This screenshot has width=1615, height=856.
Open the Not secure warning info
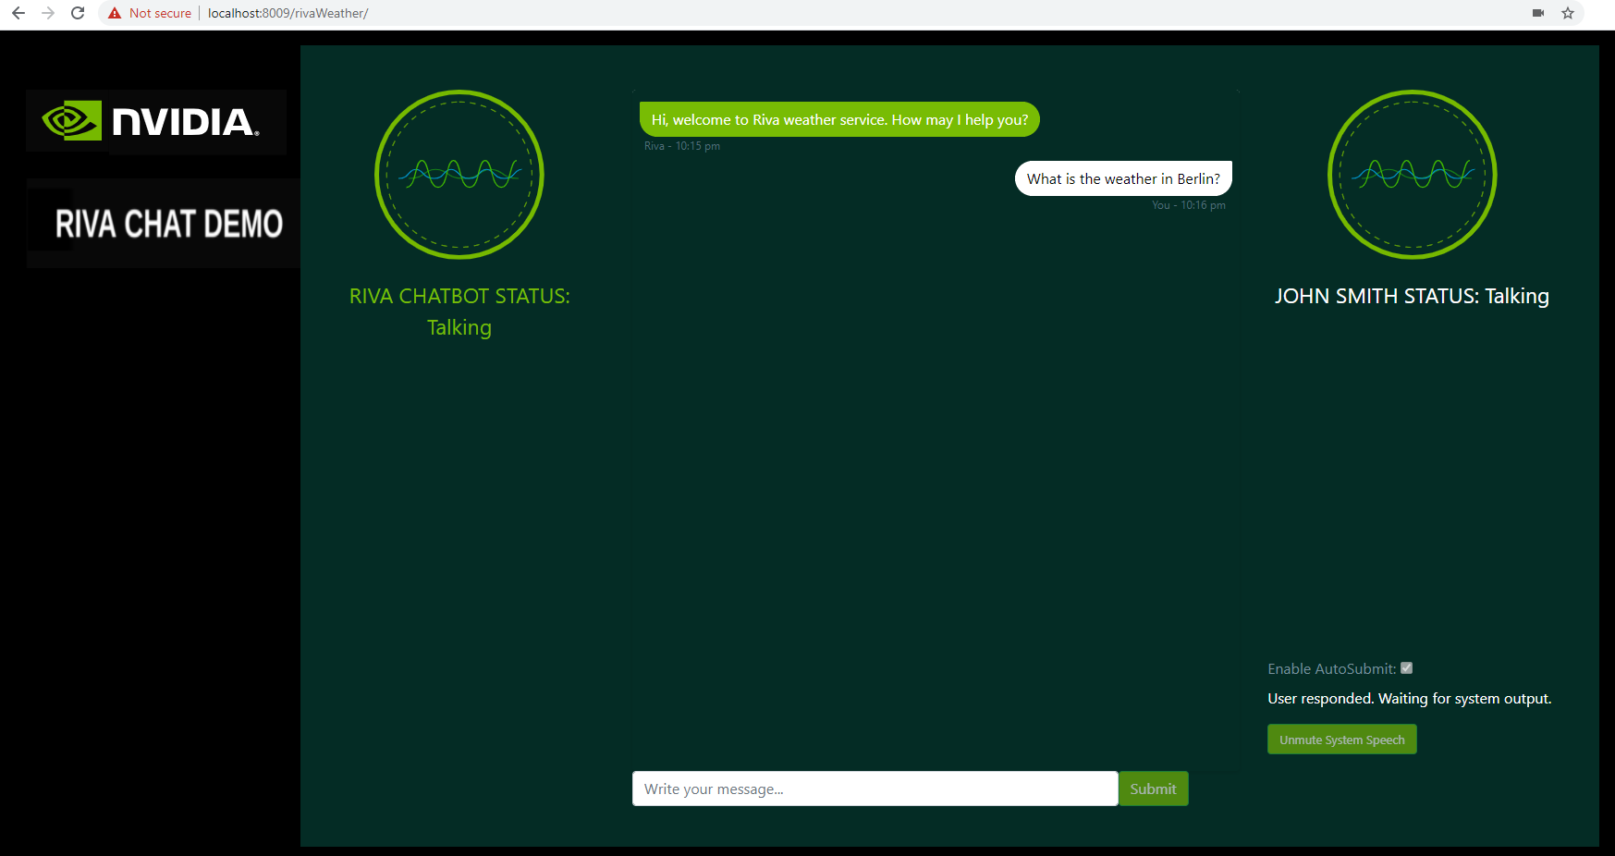[150, 13]
